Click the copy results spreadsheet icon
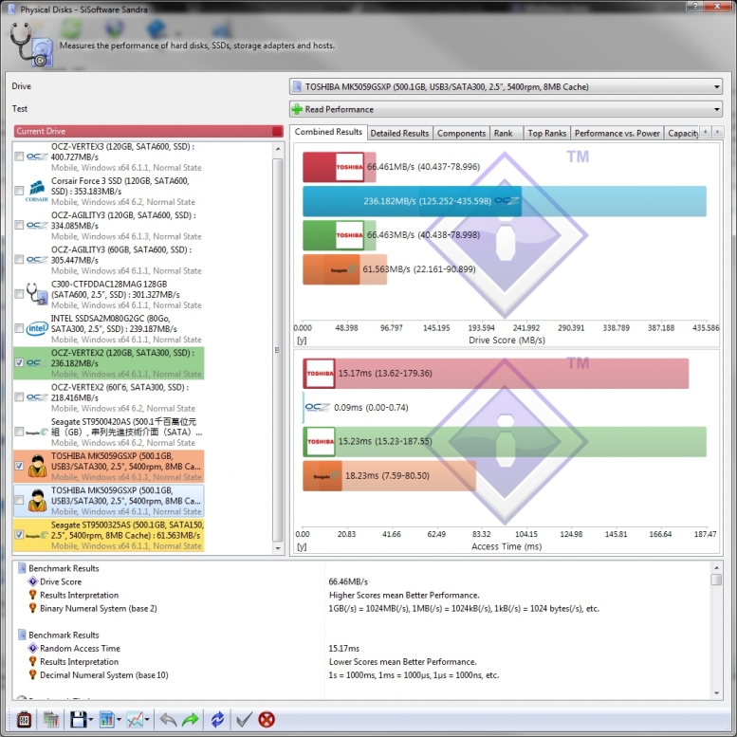Screen dimensions: 737x737 tap(51, 720)
